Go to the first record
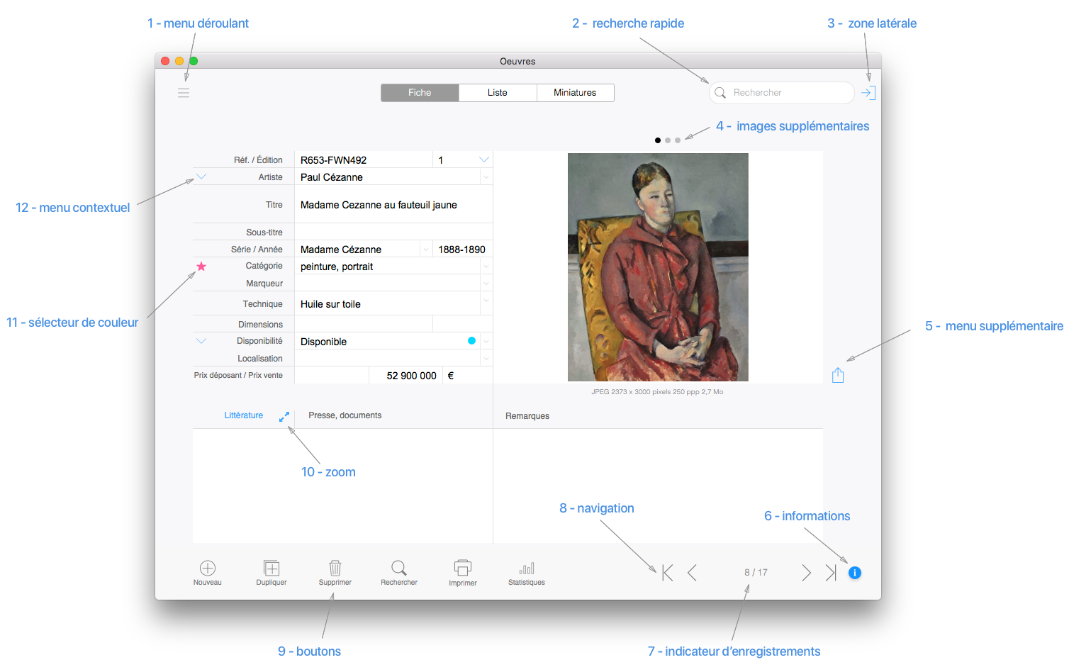Image resolution: width=1069 pixels, height=672 pixels. 667,573
